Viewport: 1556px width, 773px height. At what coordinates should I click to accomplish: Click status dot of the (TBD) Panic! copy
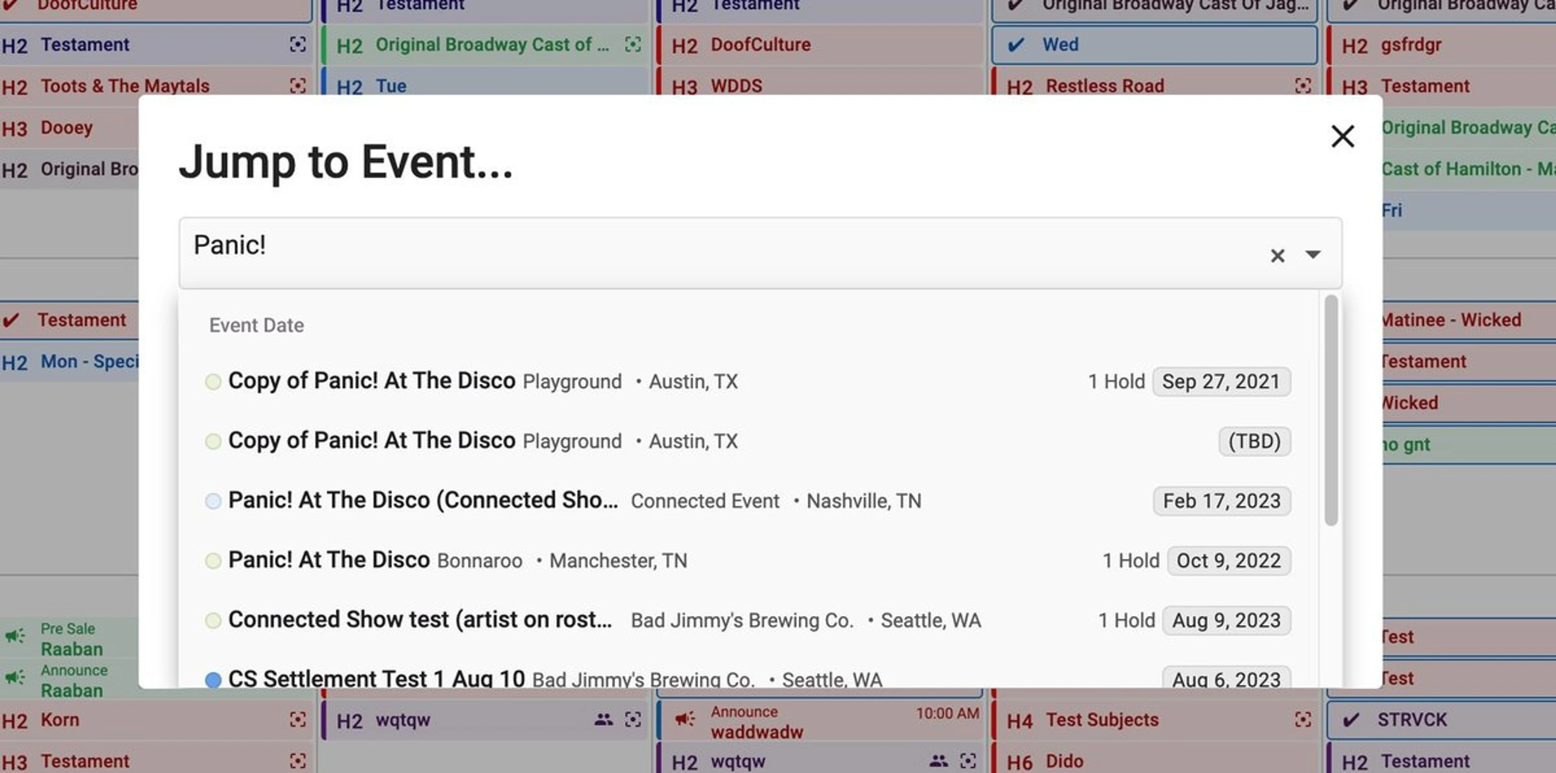point(213,442)
